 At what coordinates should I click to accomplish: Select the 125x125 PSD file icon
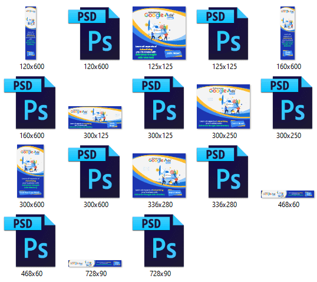[222, 34]
